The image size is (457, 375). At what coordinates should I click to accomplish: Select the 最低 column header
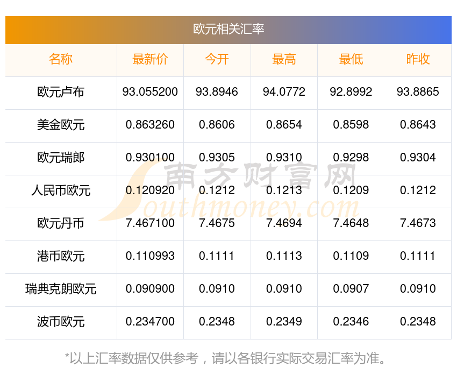click(351, 60)
